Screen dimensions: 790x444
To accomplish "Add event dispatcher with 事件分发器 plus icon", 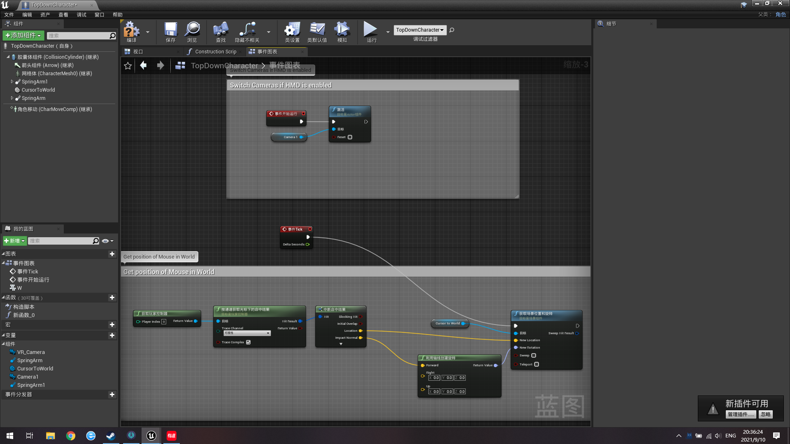I will click(x=112, y=395).
